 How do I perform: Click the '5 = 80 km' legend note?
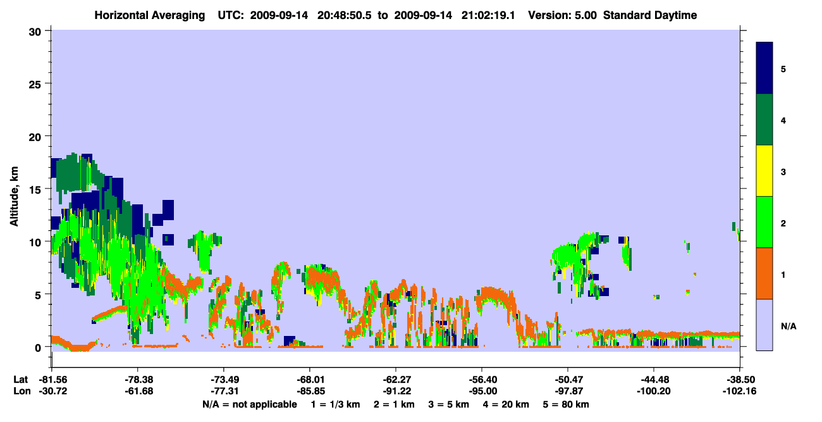coord(566,404)
